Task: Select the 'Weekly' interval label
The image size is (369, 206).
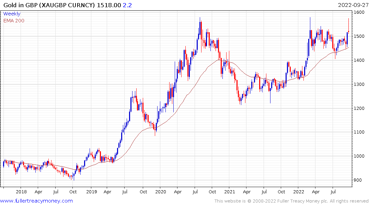Action: [12, 14]
